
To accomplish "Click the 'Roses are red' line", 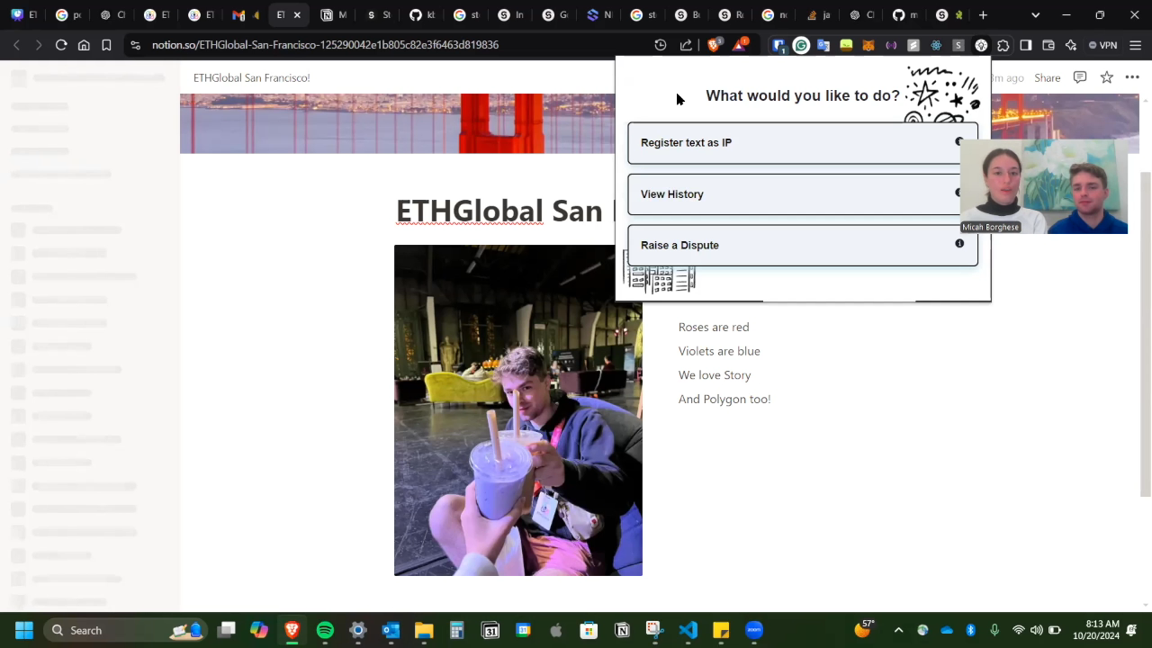I will [714, 328].
